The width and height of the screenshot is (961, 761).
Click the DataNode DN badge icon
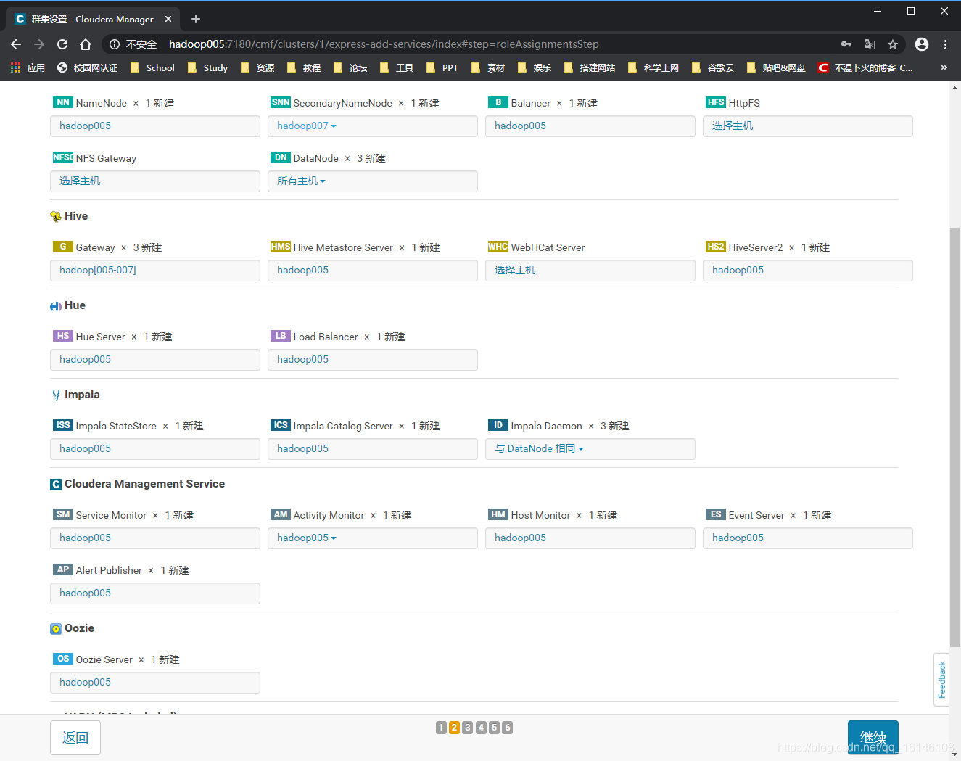[281, 157]
